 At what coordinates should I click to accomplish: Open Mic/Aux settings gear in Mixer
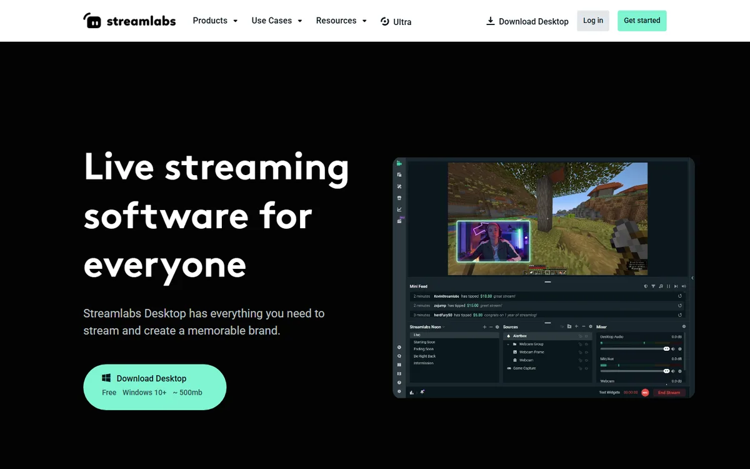[680, 371]
